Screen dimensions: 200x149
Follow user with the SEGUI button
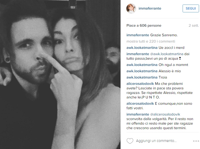click(x=191, y=8)
